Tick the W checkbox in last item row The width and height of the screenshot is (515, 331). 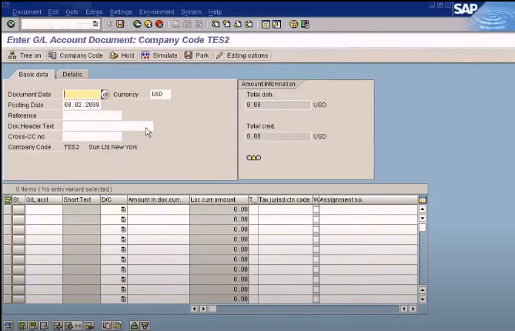tap(316, 299)
